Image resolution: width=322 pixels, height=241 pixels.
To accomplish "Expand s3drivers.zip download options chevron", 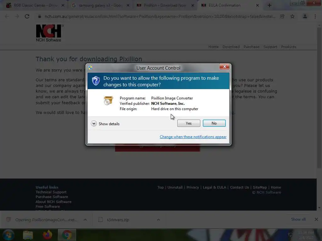I will point(158,220).
